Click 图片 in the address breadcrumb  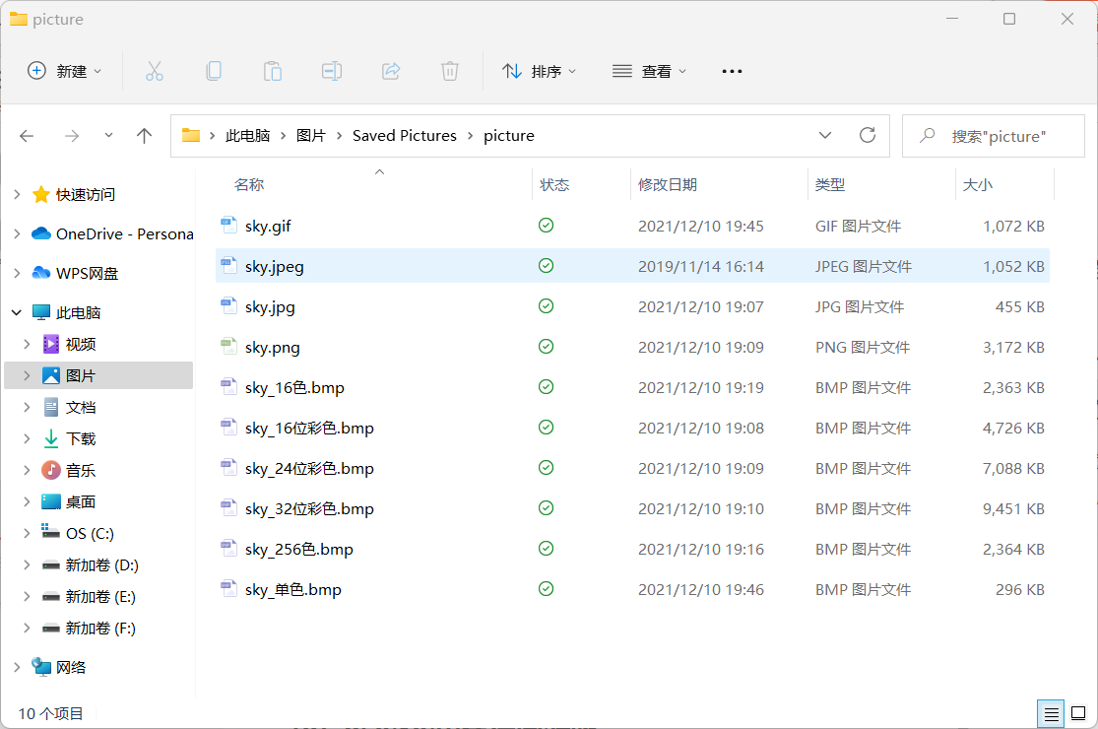311,135
